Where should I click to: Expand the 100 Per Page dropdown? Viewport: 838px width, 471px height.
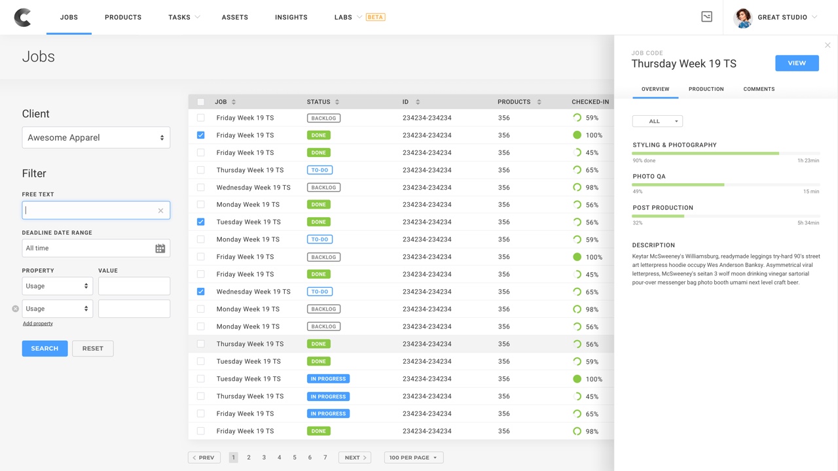[x=414, y=457]
